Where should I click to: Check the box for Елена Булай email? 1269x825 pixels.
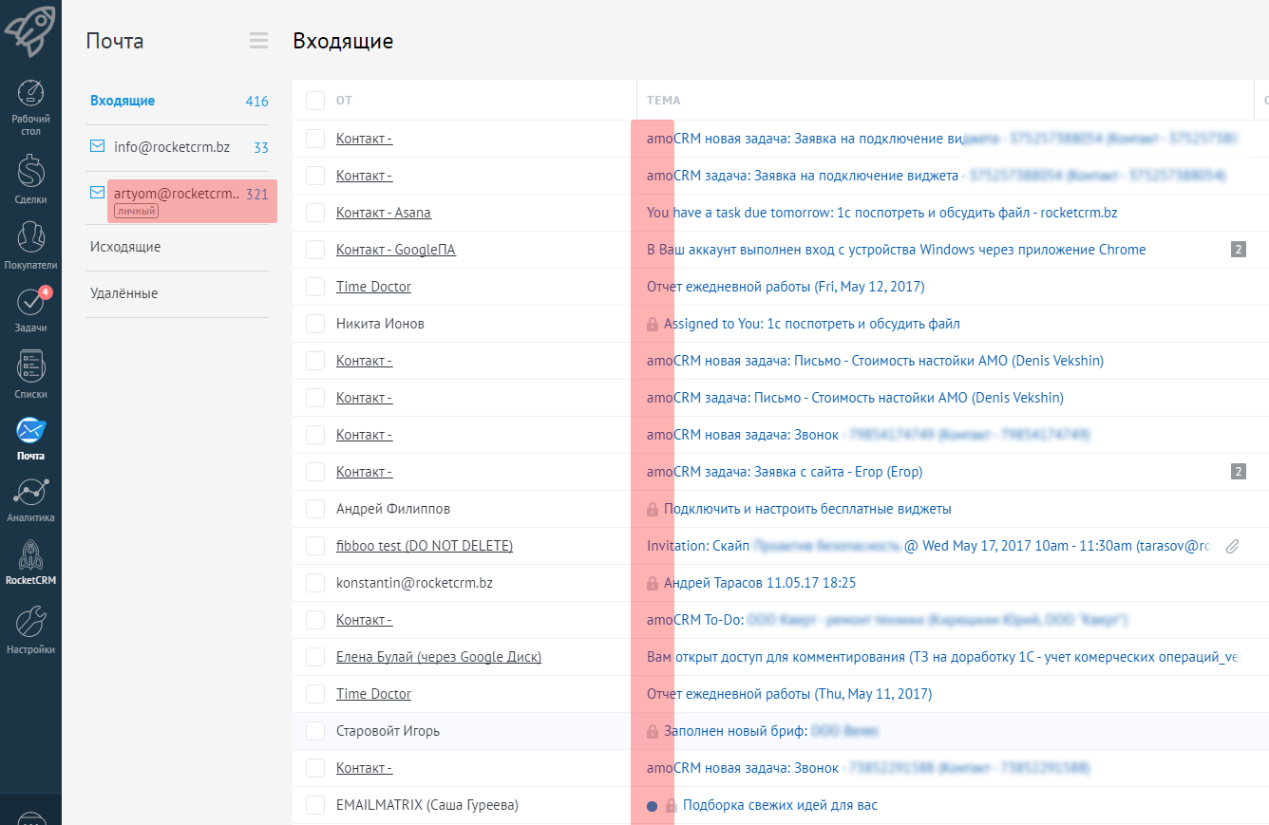[315, 657]
